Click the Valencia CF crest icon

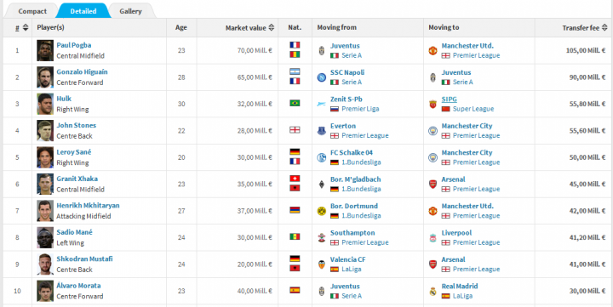pyautogui.click(x=321, y=264)
